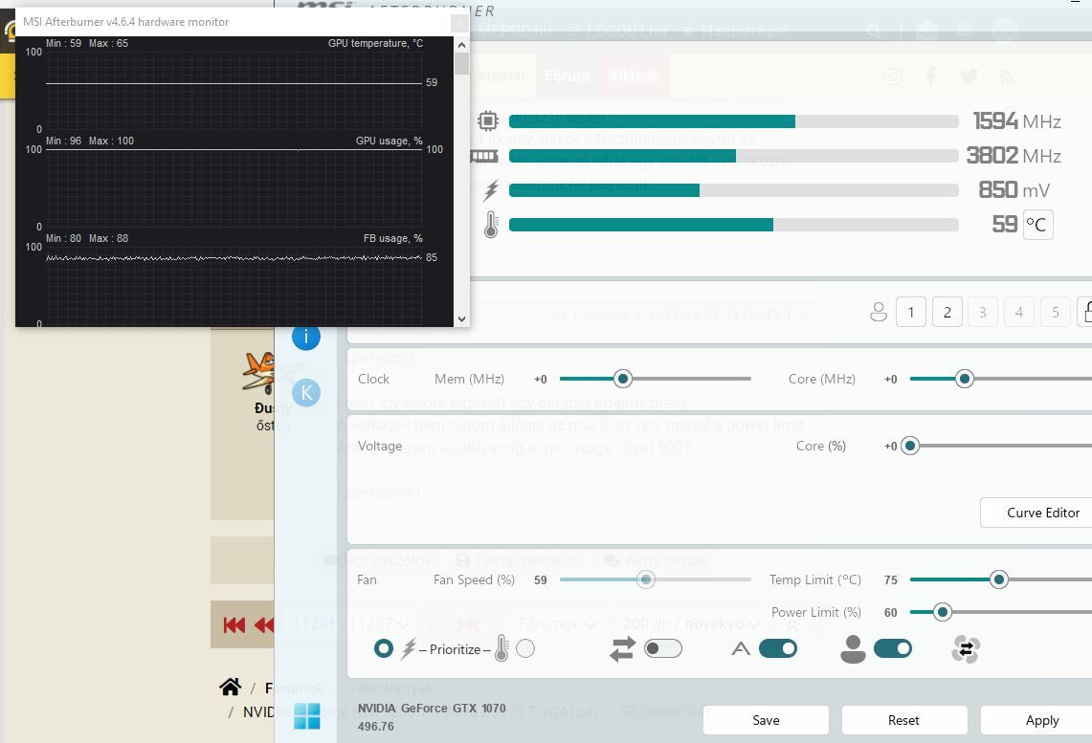The height and width of the screenshot is (743, 1092).
Task: Click the voltage lightning bolt icon
Action: (x=492, y=190)
